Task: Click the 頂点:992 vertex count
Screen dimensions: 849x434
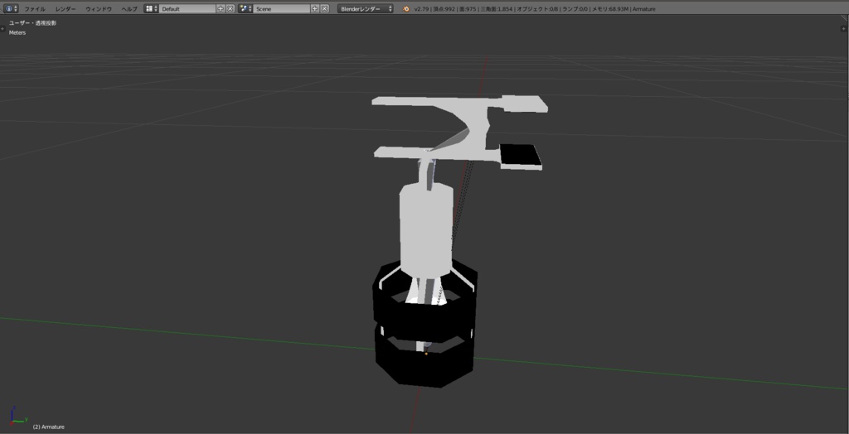Action: point(444,9)
